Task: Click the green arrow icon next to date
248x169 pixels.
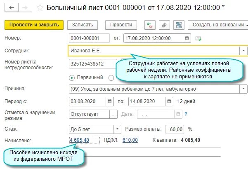Action: click(198, 38)
